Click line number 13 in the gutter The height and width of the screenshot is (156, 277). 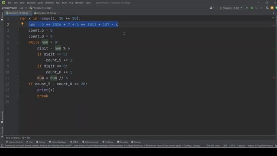pos(7,90)
